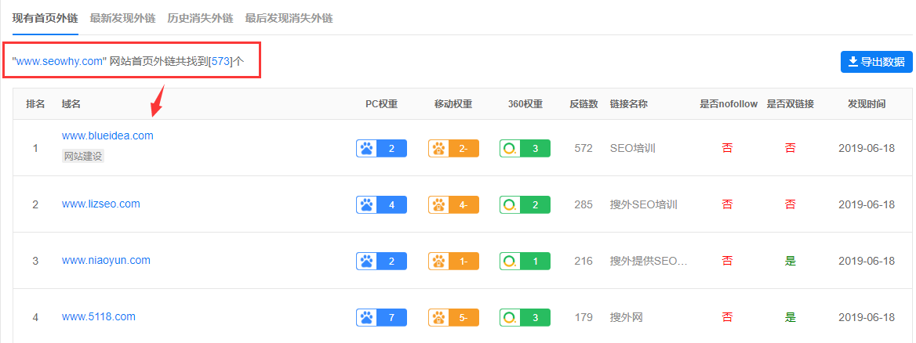Click 360 weight badge for www.lizseo.com
The height and width of the screenshot is (343, 916).
click(x=525, y=204)
